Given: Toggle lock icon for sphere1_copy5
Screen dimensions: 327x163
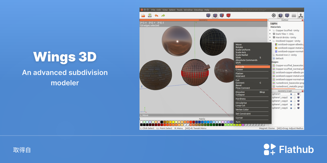Looking at the screenshot, I should pos(295,108).
